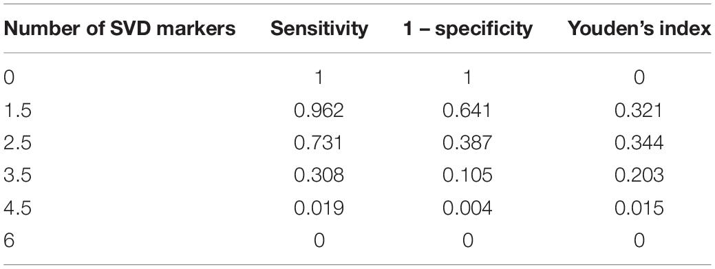This screenshot has height=269, width=715.
Task: Click the Sensitivity column header
Action: 319,29
